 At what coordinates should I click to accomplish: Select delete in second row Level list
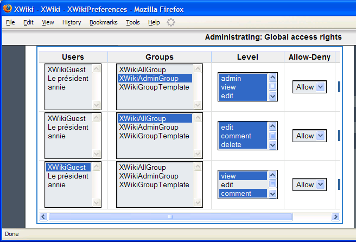[x=243, y=145]
